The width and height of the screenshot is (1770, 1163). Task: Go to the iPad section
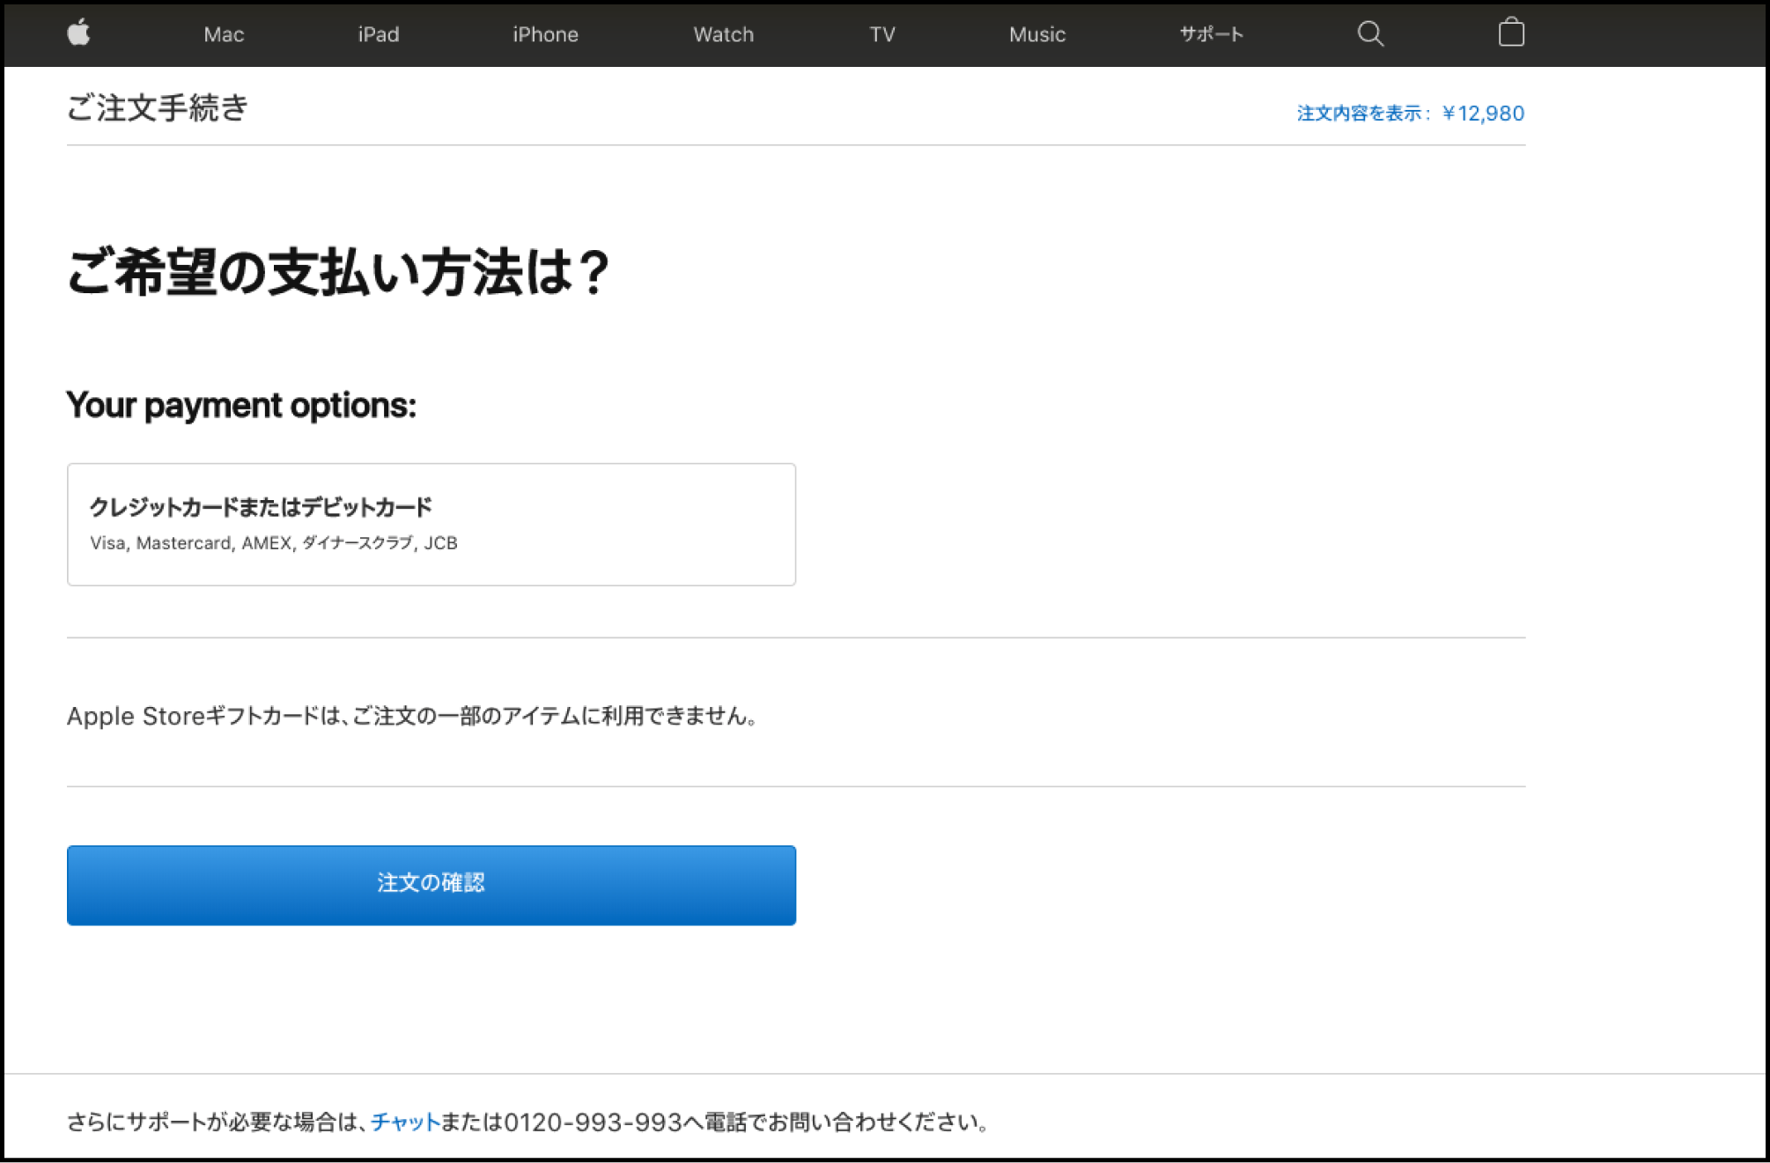pyautogui.click(x=379, y=34)
